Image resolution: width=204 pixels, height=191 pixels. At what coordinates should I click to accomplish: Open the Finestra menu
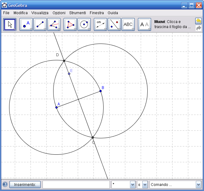point(97,13)
